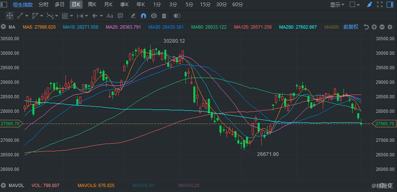Toggle the MA5 line label

click(x=39, y=27)
